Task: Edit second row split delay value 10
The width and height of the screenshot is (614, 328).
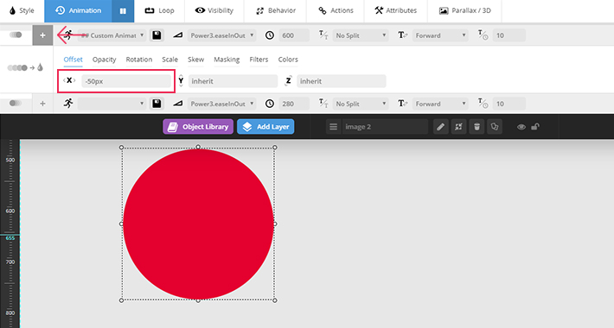Action: [x=509, y=104]
